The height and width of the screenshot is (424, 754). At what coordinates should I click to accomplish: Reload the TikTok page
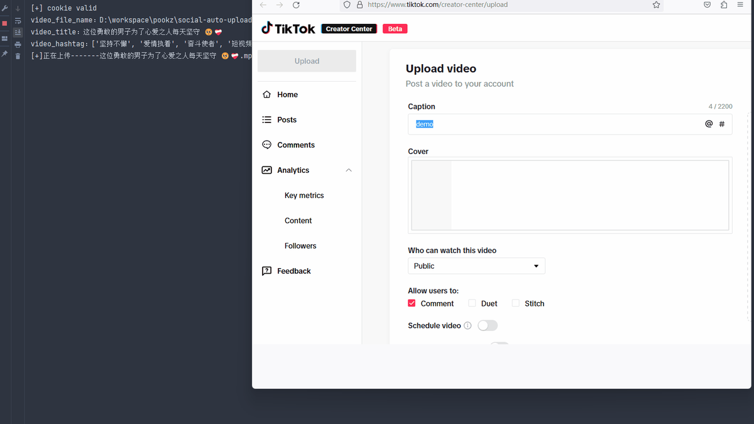296,4
